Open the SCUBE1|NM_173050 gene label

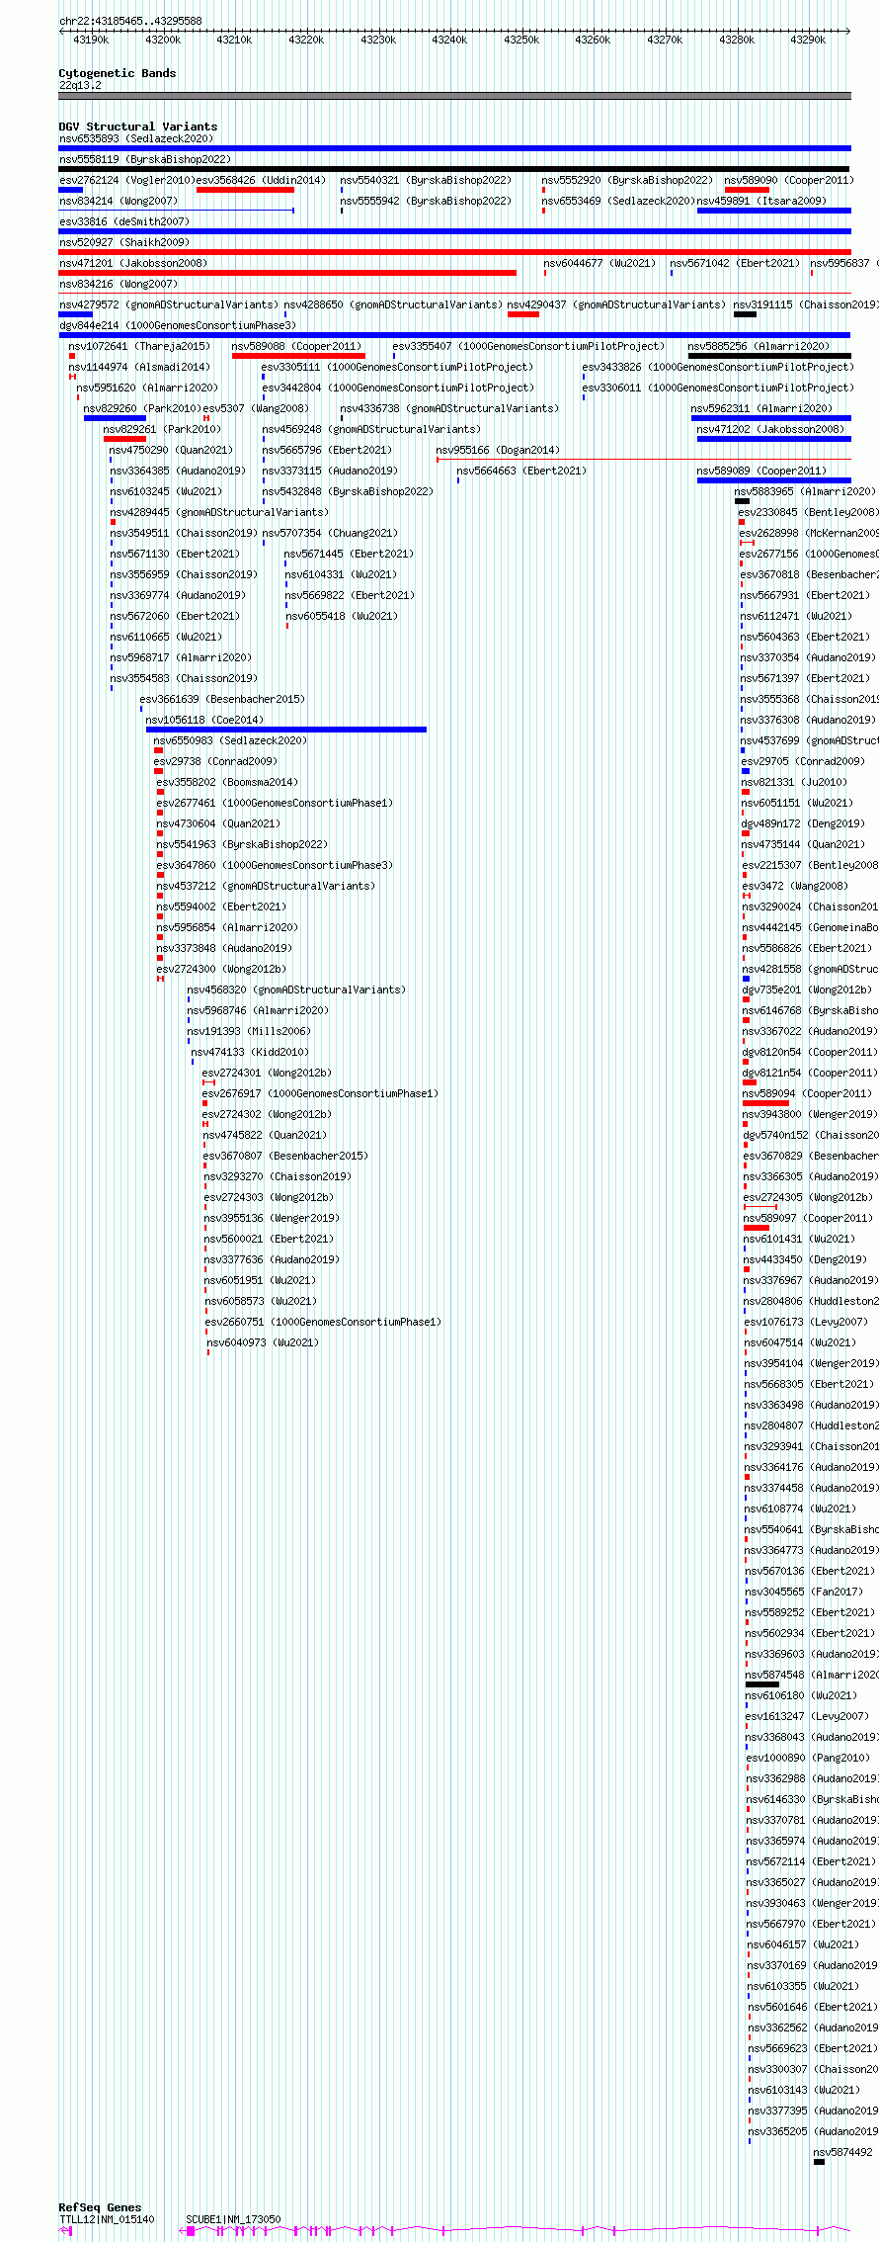[233, 2219]
